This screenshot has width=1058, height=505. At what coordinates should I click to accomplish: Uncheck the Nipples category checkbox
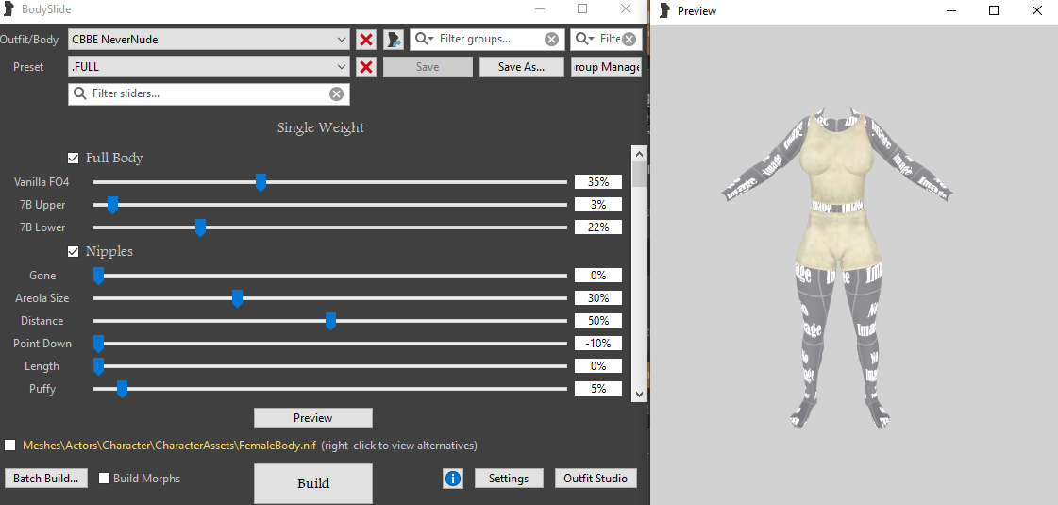point(74,252)
